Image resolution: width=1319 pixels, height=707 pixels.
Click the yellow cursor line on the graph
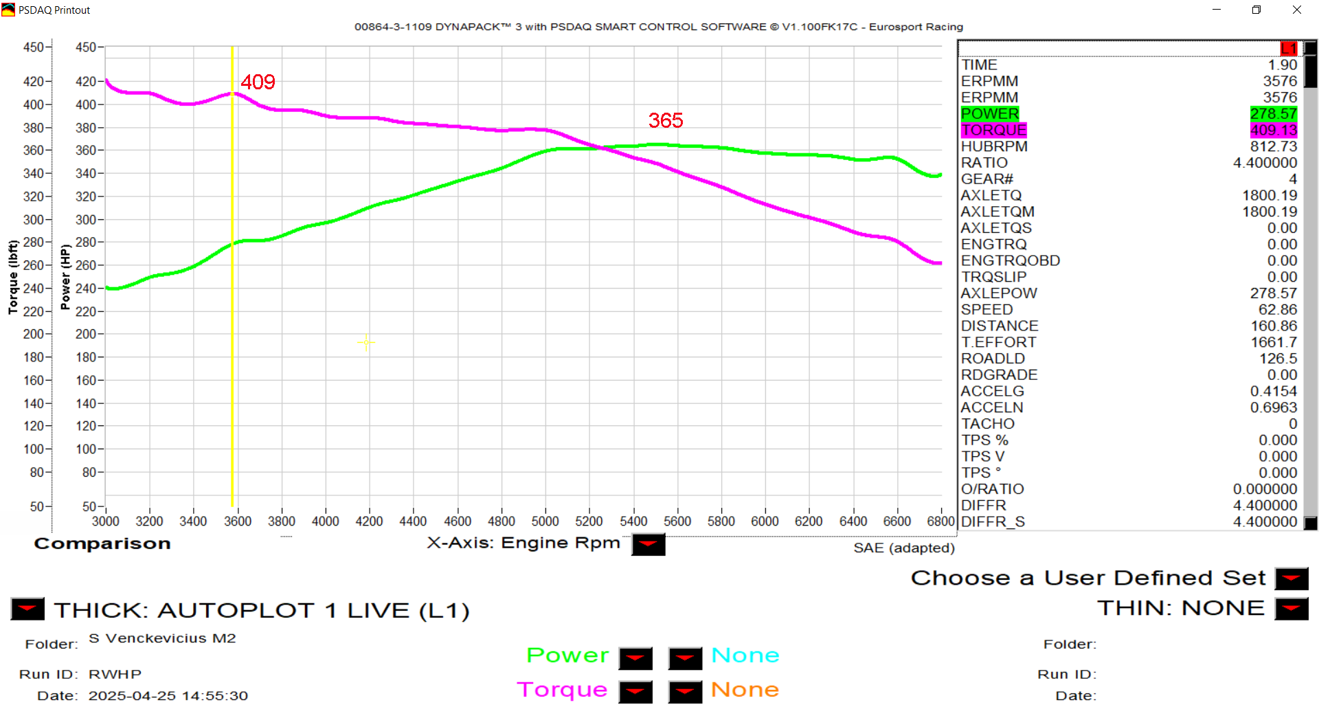tap(232, 276)
